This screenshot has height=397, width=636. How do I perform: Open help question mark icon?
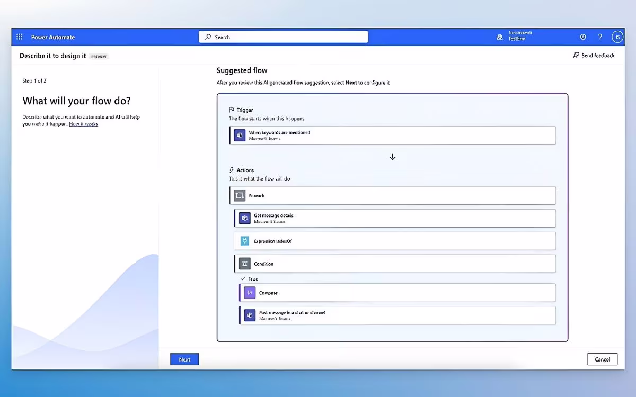(x=600, y=37)
